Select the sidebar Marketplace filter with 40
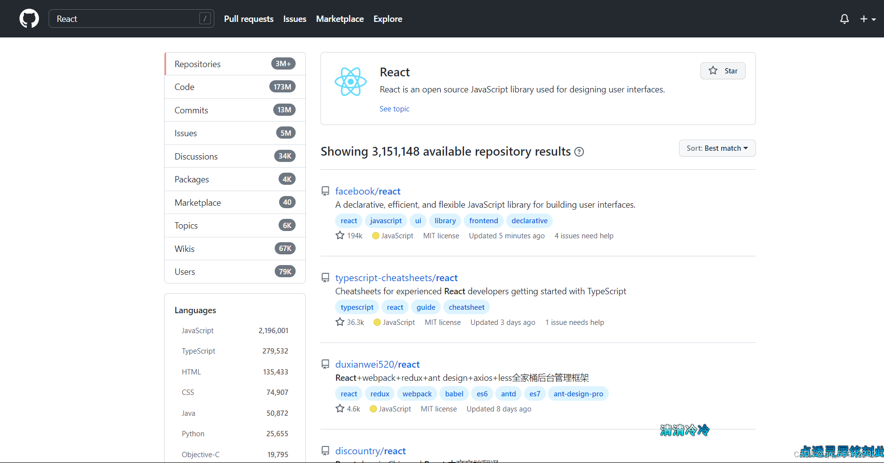 tap(235, 202)
